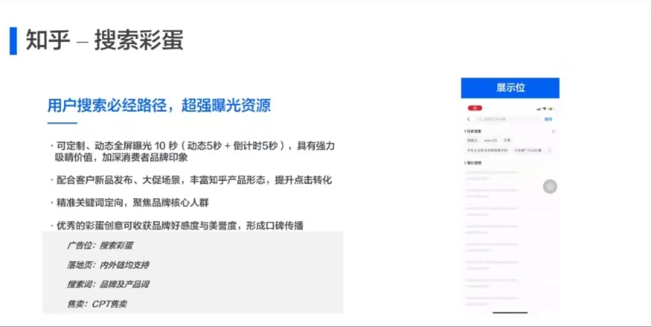Click the battery icon in phone status bar
Viewport: 651px width, 327px height.
coord(552,109)
